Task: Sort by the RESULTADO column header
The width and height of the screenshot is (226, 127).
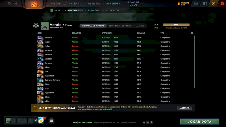Action: pos(77,33)
